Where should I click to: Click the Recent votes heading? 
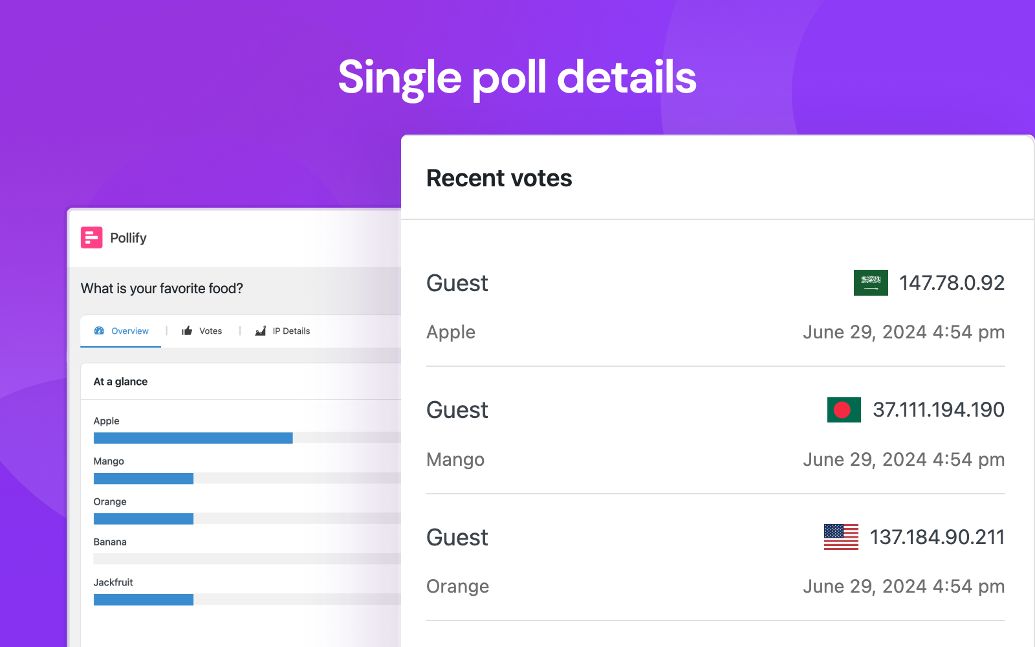pyautogui.click(x=499, y=178)
